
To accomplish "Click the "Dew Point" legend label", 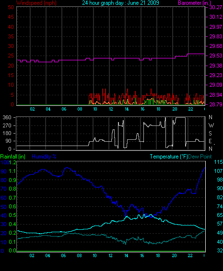I will click(x=200, y=157).
